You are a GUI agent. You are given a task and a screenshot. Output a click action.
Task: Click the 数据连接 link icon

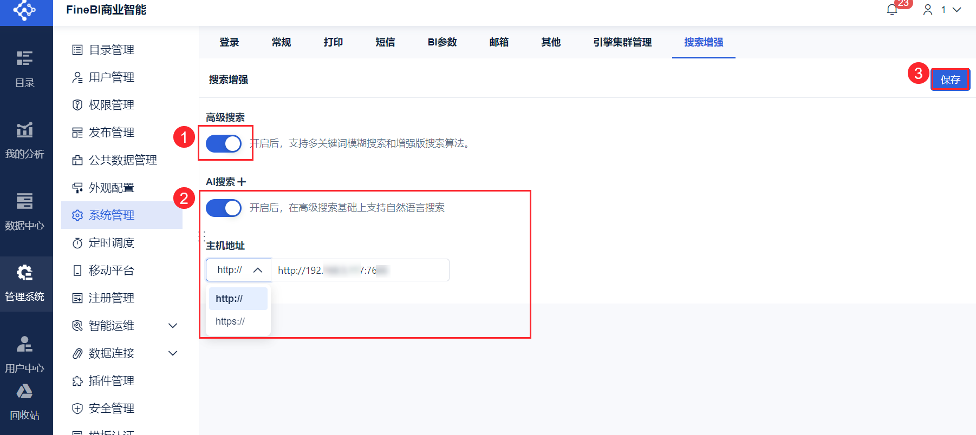[x=77, y=353]
